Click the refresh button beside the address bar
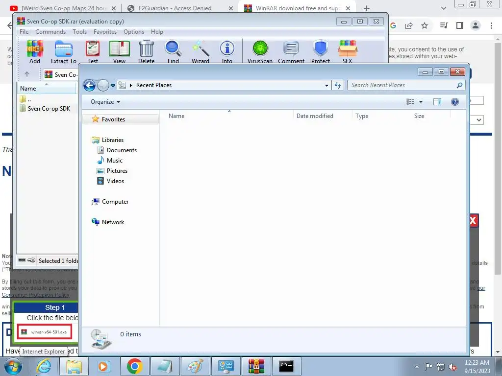 point(338,85)
